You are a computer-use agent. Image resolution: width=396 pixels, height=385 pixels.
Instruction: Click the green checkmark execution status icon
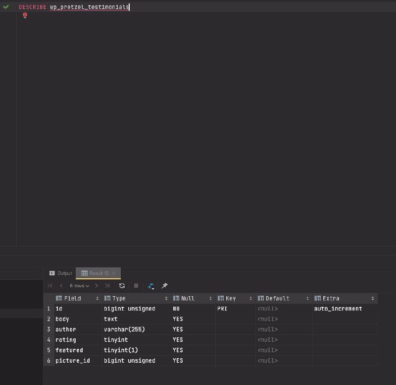[x=6, y=7]
